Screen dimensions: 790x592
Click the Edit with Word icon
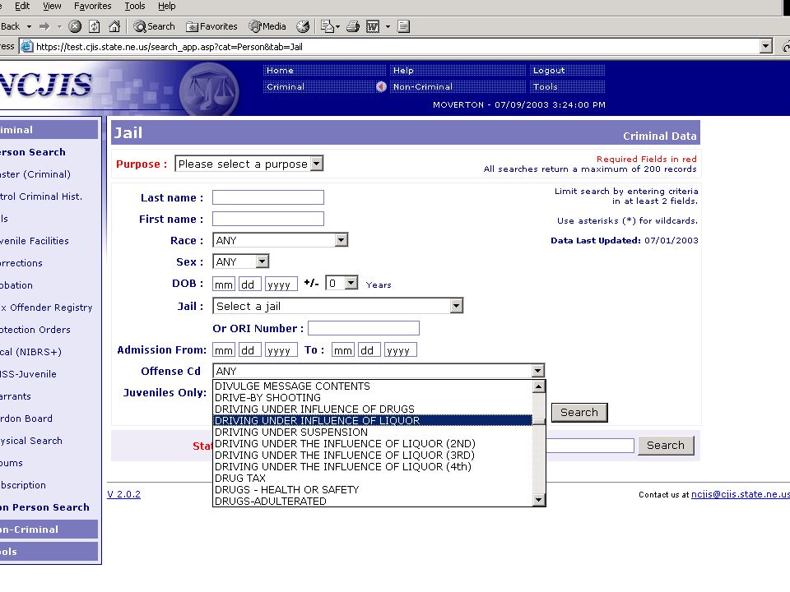click(372, 26)
